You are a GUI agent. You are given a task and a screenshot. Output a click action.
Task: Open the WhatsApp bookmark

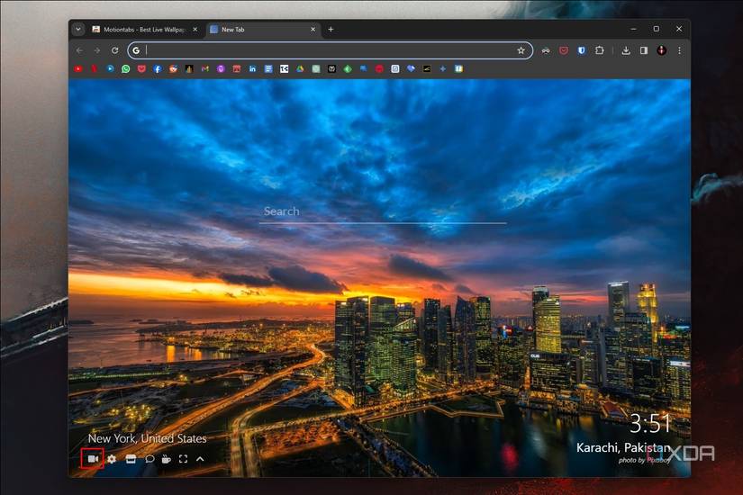125,68
